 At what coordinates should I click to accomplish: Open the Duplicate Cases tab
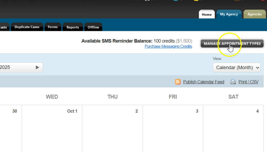(x=27, y=27)
